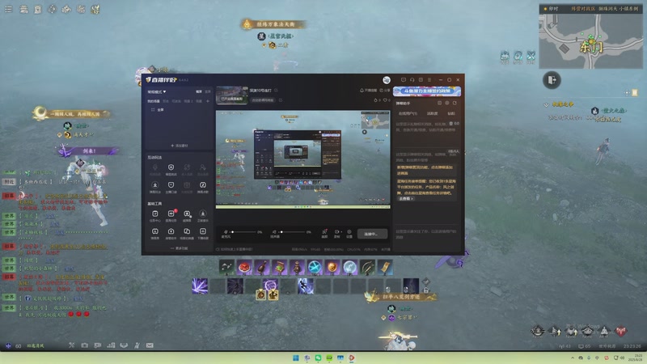Click the 分享 share link
Screen dimensions: 647x364
point(385,91)
